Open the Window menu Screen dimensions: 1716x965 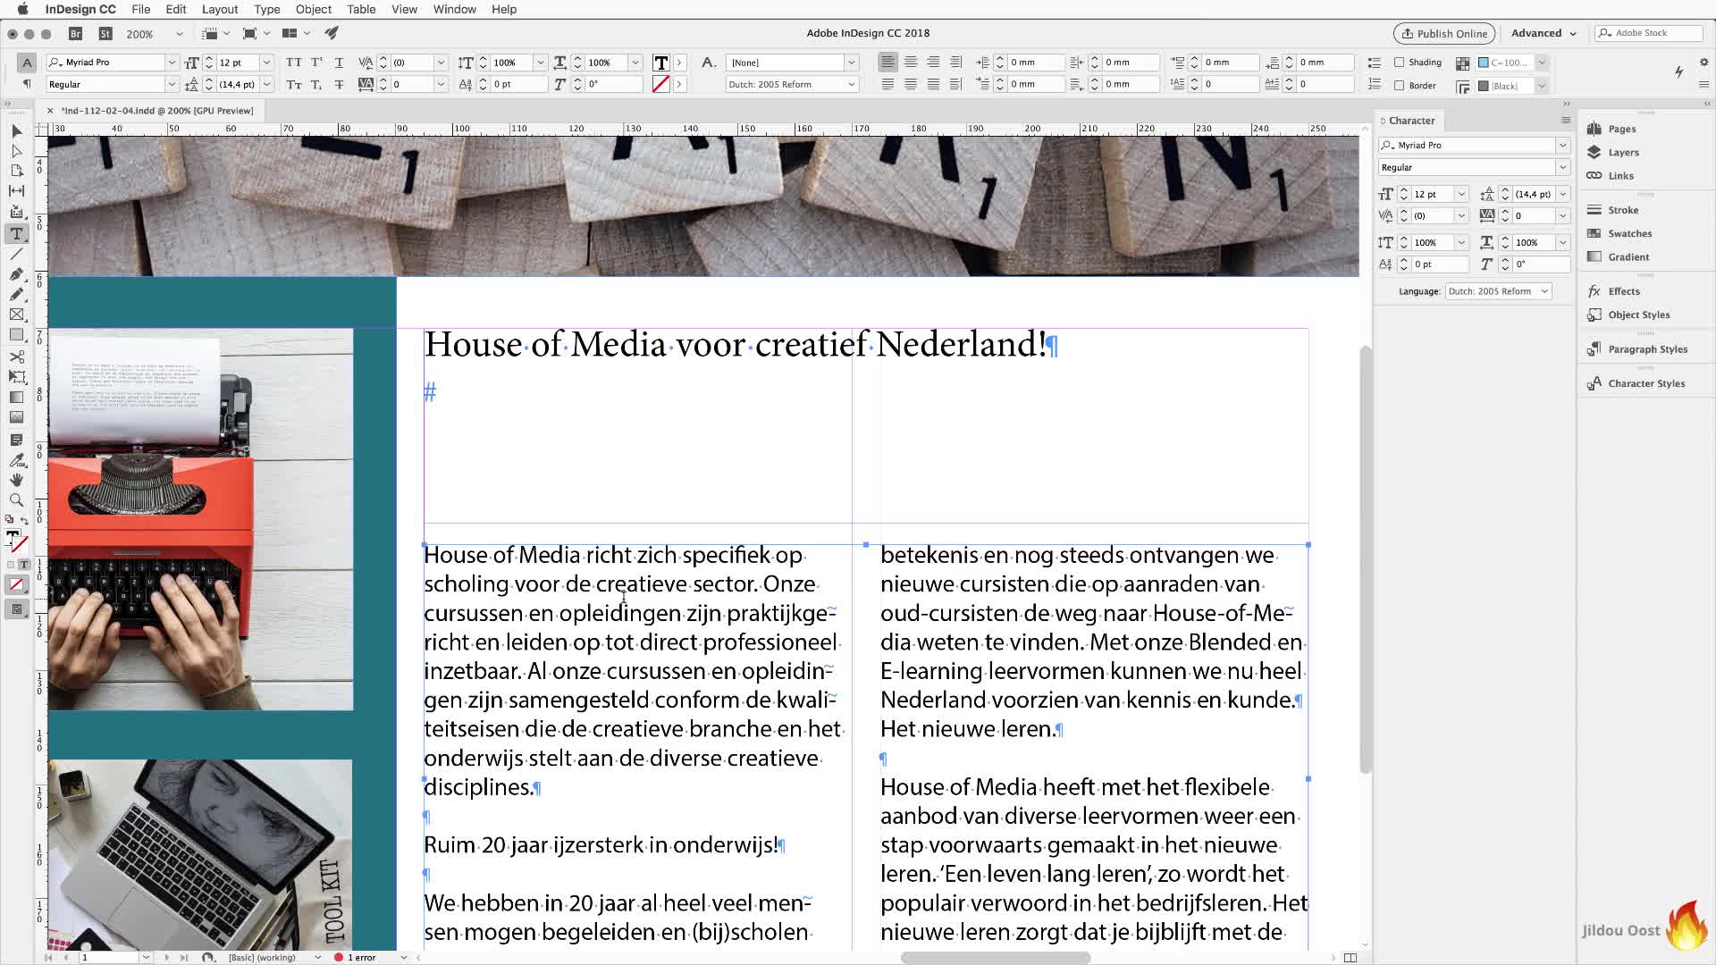pos(454,9)
